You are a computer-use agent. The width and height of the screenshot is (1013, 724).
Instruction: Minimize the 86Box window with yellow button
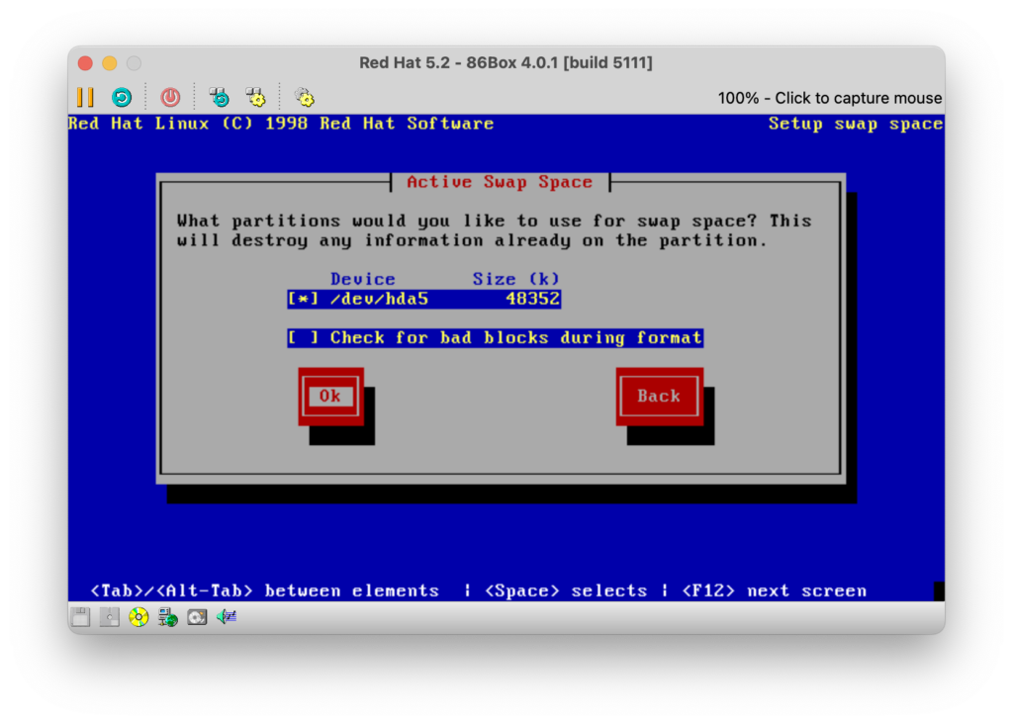110,63
